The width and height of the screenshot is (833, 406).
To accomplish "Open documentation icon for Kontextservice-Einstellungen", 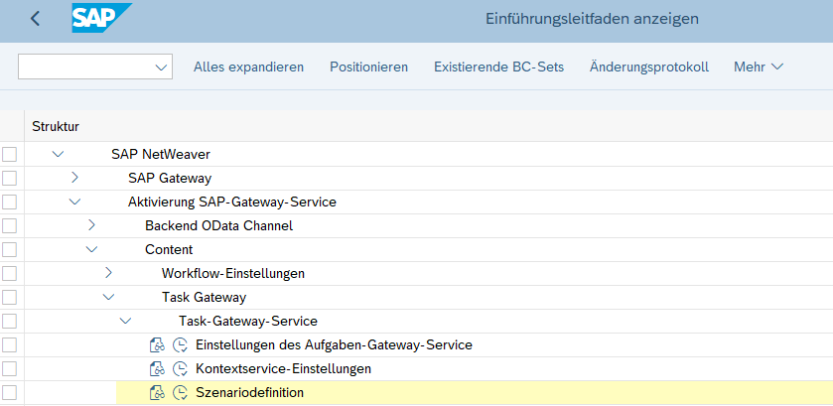I will coord(156,369).
